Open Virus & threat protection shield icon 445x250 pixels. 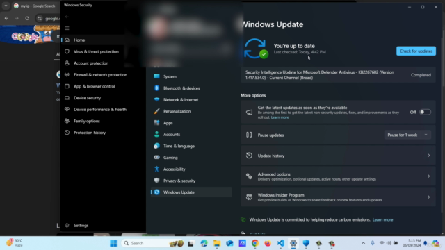pyautogui.click(x=67, y=51)
